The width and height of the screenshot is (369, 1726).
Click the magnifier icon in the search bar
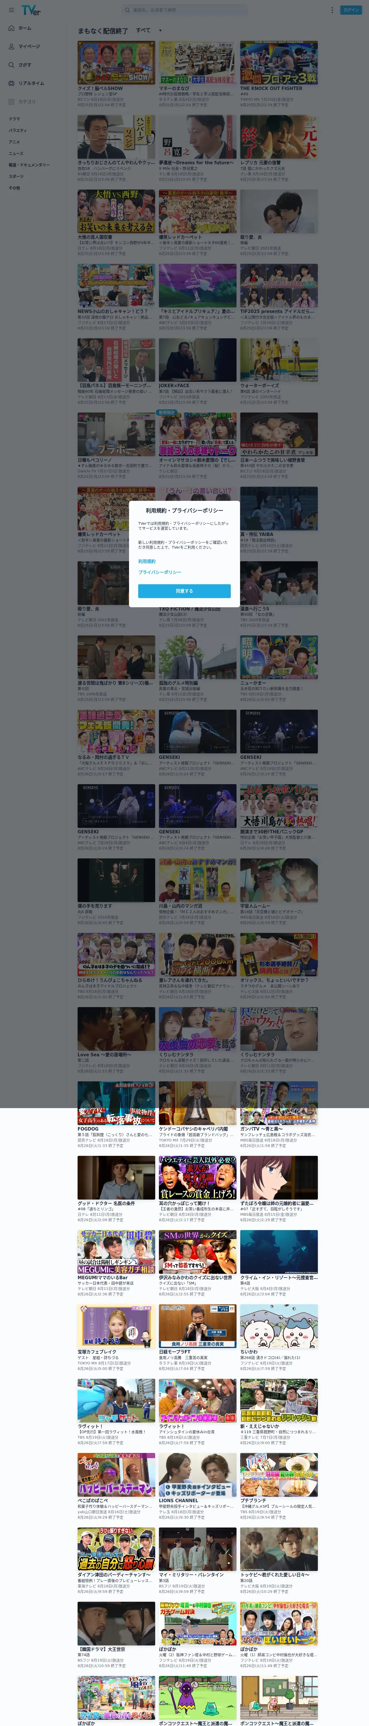click(127, 10)
